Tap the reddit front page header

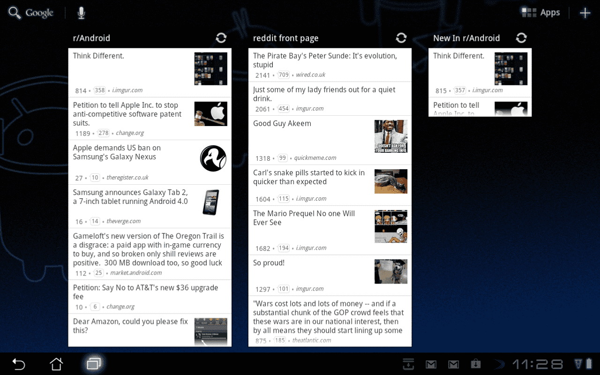tap(285, 38)
